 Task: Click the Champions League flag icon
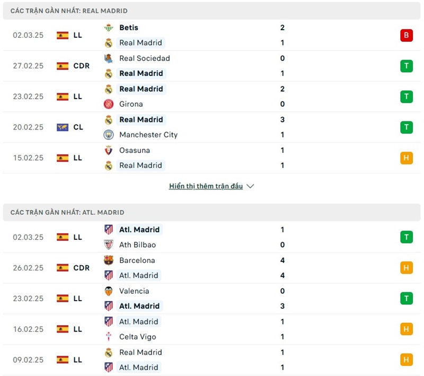(x=63, y=127)
